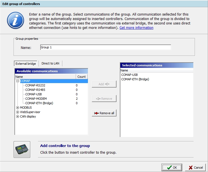Click the group Name input field
The height and width of the screenshot is (172, 208).
(x=105, y=48)
